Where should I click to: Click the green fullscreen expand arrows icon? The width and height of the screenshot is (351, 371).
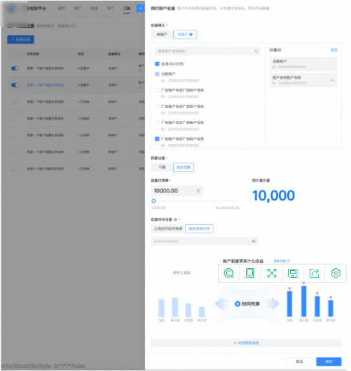click(x=271, y=273)
